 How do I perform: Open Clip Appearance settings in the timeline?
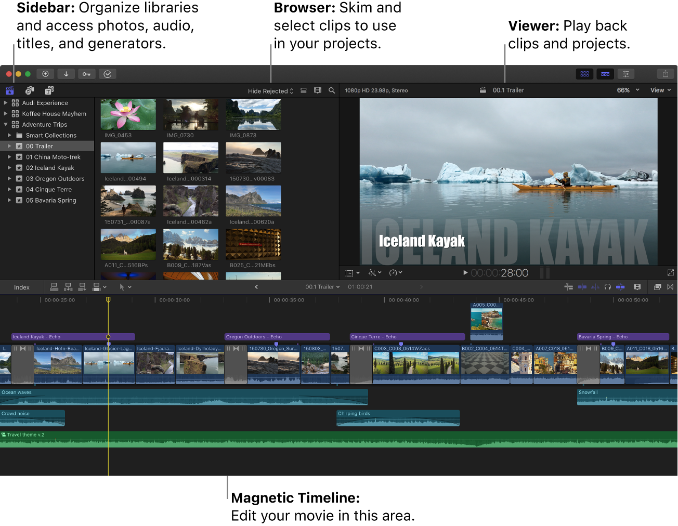tap(637, 287)
